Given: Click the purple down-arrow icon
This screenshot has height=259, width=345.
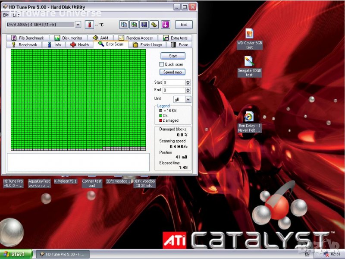Looking at the screenshot, I should tap(166, 25).
